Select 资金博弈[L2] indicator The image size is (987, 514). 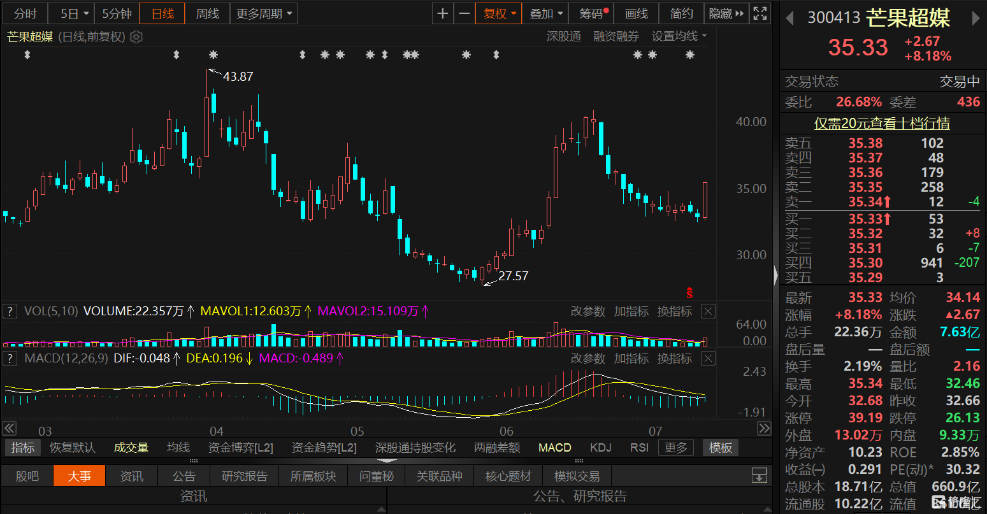pyautogui.click(x=241, y=448)
